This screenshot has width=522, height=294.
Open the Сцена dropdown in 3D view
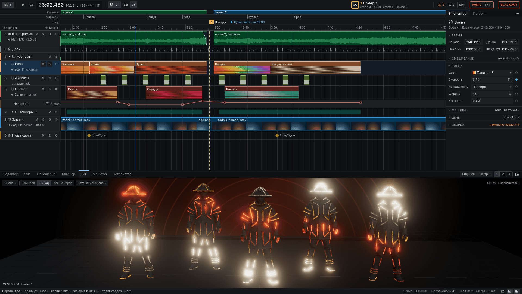click(x=10, y=183)
